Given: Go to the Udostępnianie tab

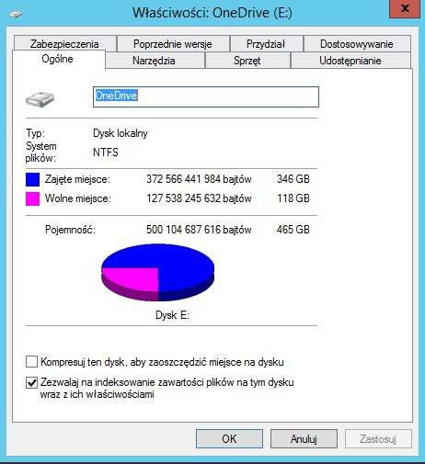Looking at the screenshot, I should [x=350, y=61].
